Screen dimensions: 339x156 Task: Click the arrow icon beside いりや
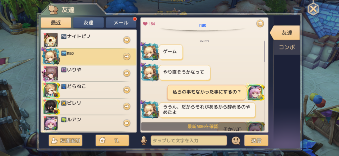[x=127, y=73]
